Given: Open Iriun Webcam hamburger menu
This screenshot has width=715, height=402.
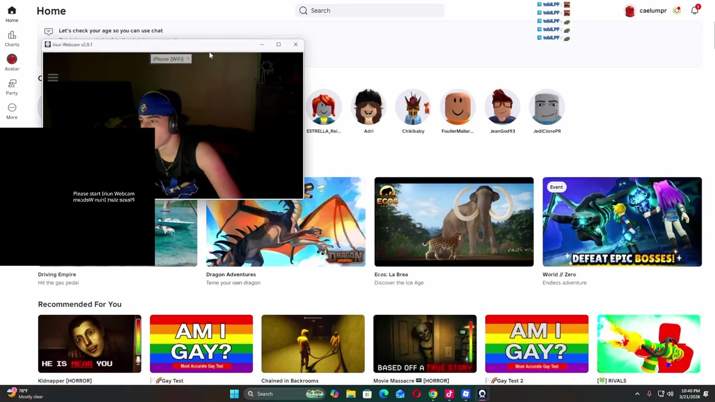Looking at the screenshot, I should pos(53,78).
